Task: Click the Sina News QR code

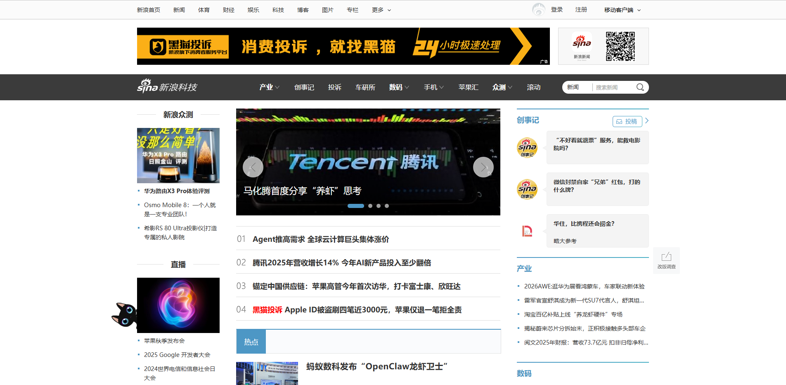Action: tap(620, 46)
